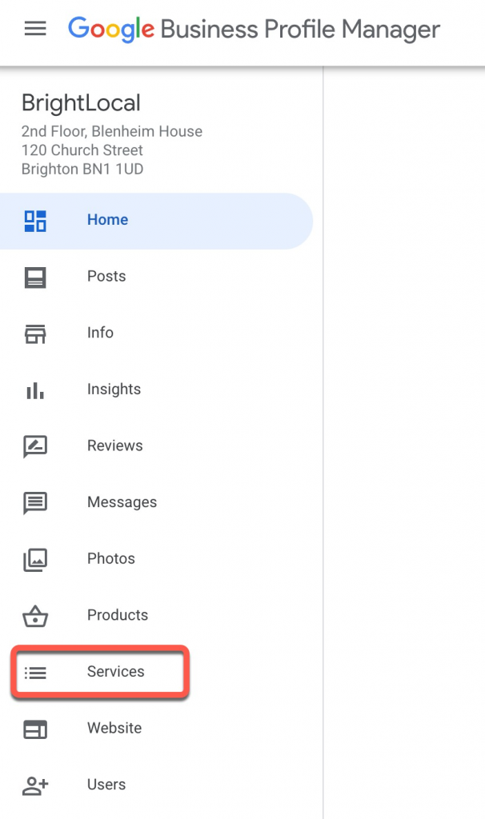
Task: Select the Messages menu entry
Action: coord(122,502)
